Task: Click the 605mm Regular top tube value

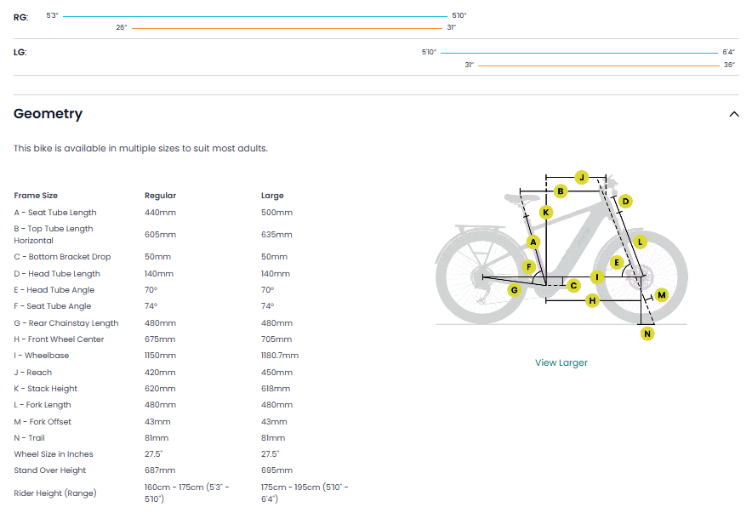Action: [160, 235]
